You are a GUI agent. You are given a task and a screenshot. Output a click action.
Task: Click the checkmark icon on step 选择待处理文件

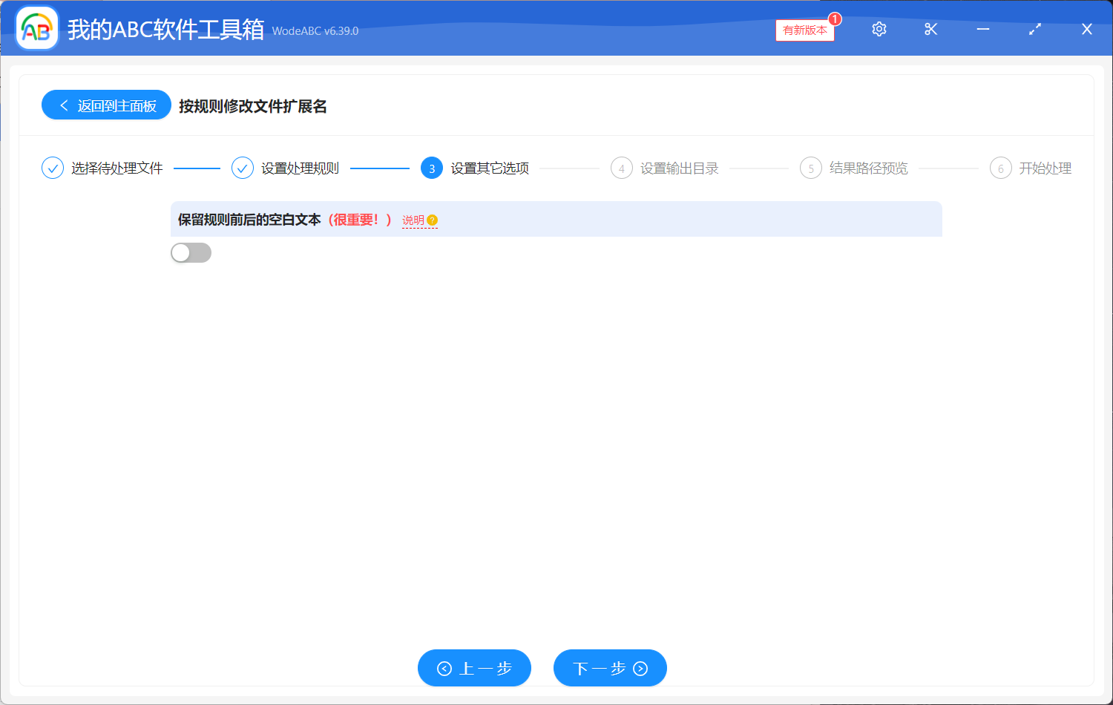(52, 168)
